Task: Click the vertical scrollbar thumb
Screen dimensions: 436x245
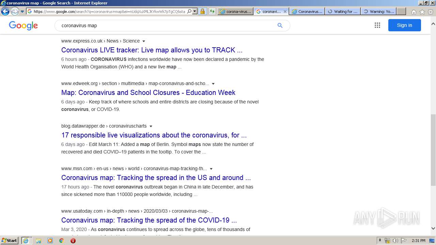Action: coord(433,150)
